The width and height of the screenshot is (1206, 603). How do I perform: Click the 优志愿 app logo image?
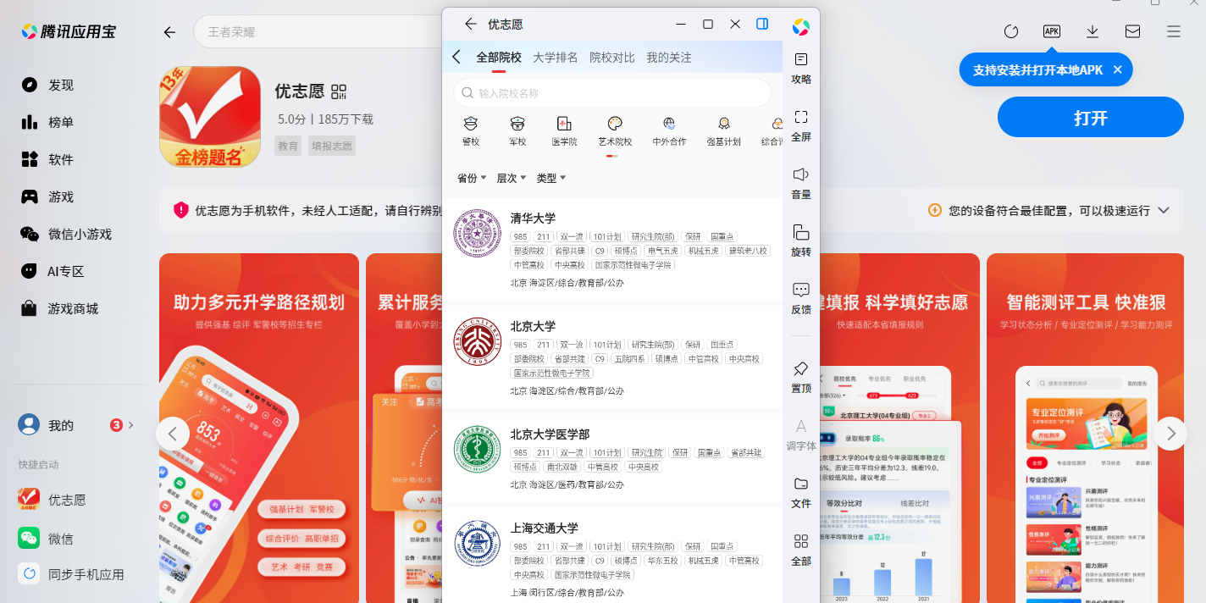tap(209, 117)
